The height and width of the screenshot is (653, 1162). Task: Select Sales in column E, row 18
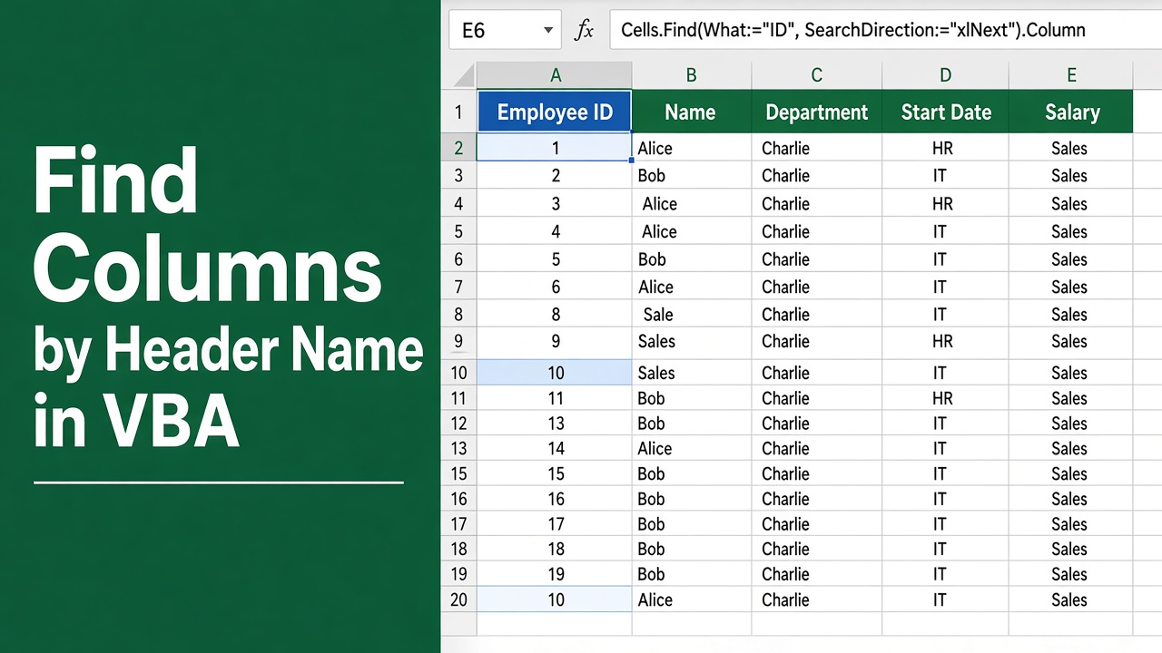pyautogui.click(x=1071, y=549)
